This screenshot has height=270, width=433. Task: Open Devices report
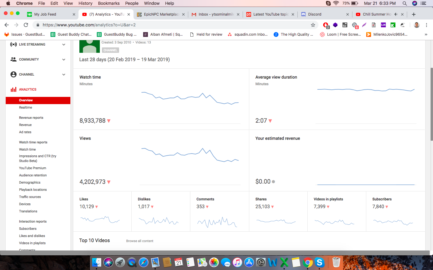[25, 204]
